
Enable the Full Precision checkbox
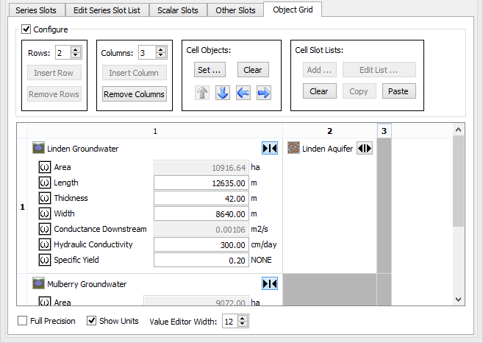pyautogui.click(x=24, y=321)
